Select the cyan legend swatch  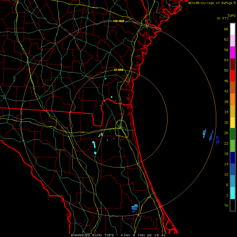[233, 193]
